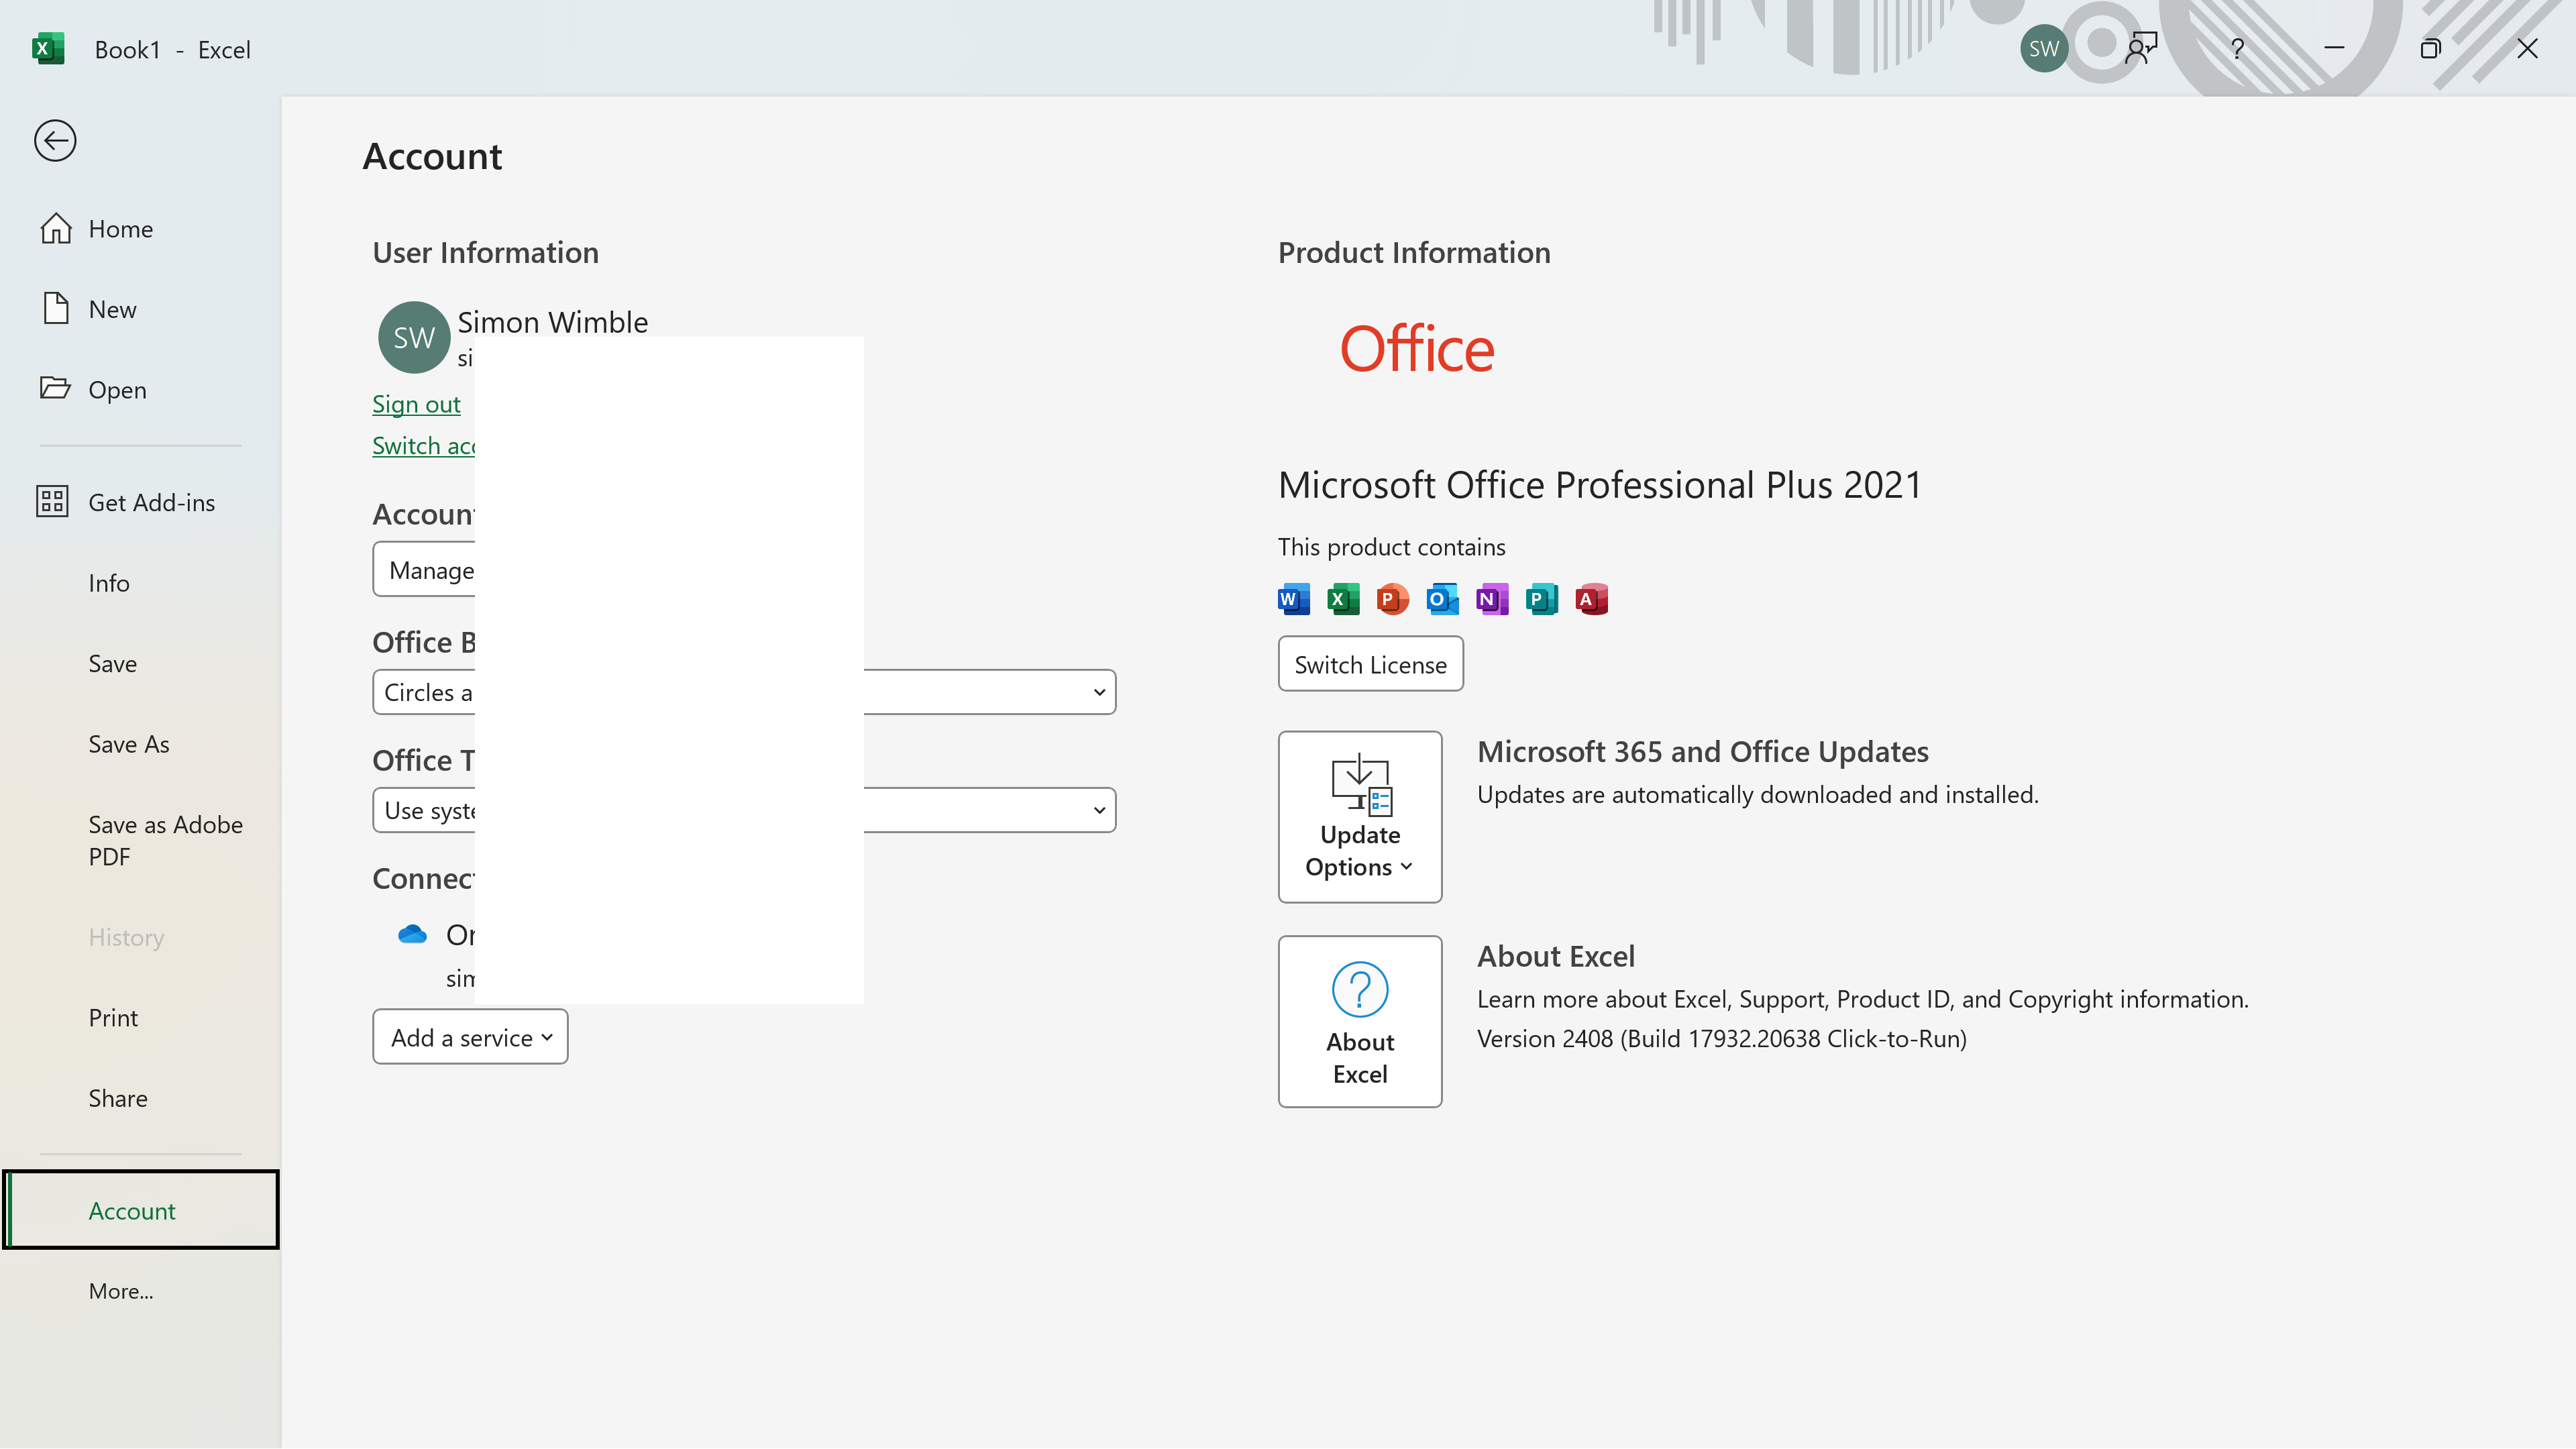The width and height of the screenshot is (2576, 1449).
Task: Click the SW profile avatar in title bar
Action: click(2043, 48)
